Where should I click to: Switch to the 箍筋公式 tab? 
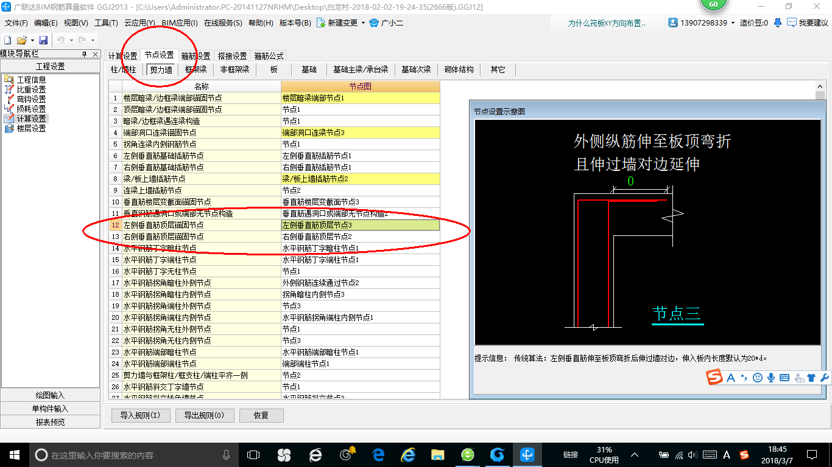click(269, 56)
